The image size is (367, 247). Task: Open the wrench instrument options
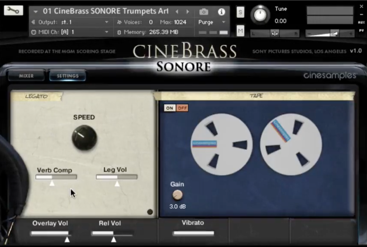click(x=13, y=10)
